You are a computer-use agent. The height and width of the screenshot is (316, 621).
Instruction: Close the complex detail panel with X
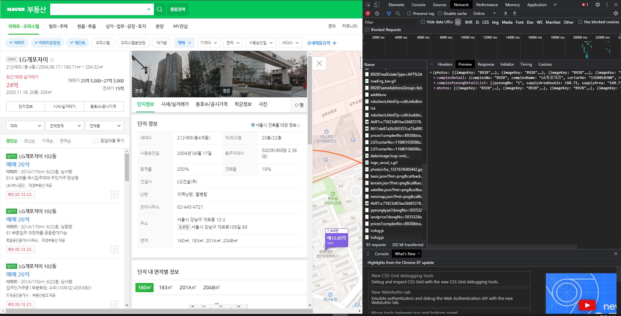319,63
